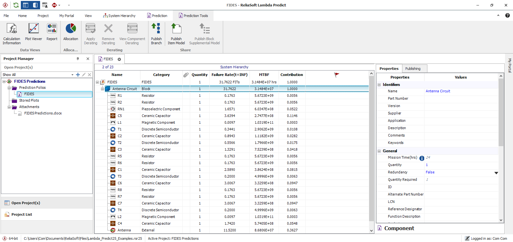The width and height of the screenshot is (513, 242).
Task: Click the RN1 piezoelectric component icon
Action: (113, 109)
